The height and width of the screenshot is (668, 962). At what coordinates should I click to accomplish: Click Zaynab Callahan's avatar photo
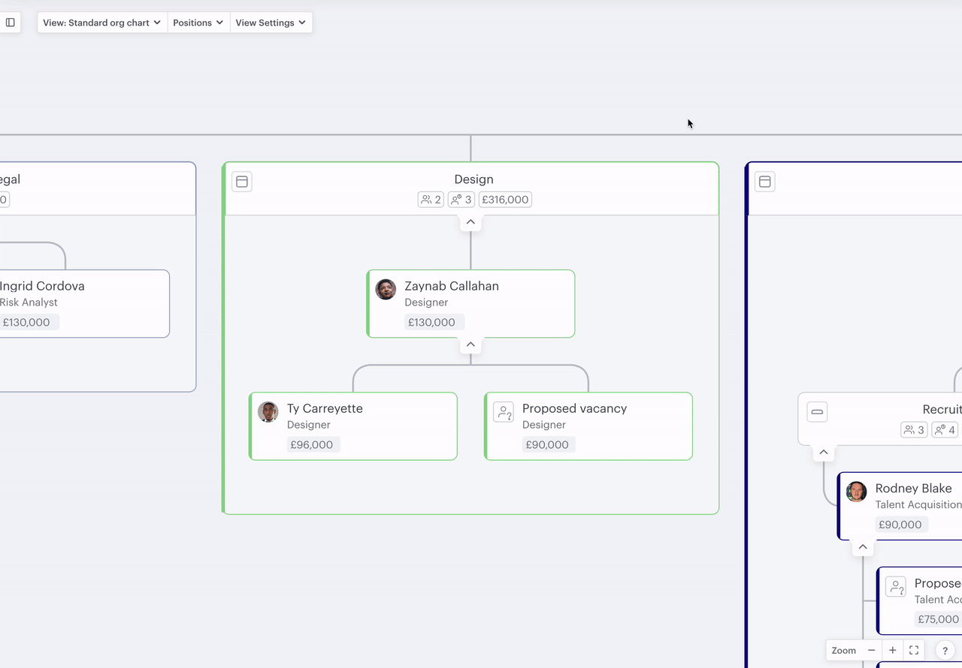[x=386, y=290]
